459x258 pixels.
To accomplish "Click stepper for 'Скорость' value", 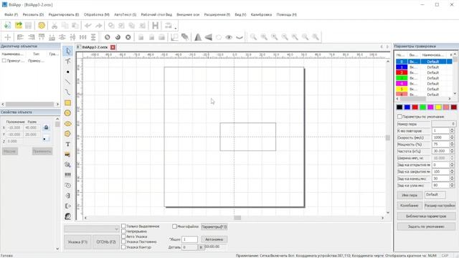I will tap(452, 138).
